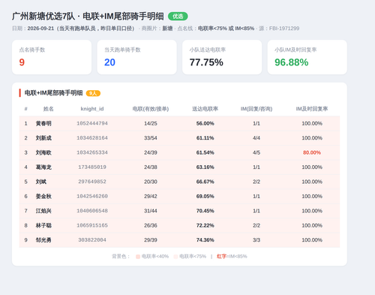This screenshot has height=295, width=375.
Task: Click the 电联(有效/接单) column header
Action: click(x=151, y=109)
